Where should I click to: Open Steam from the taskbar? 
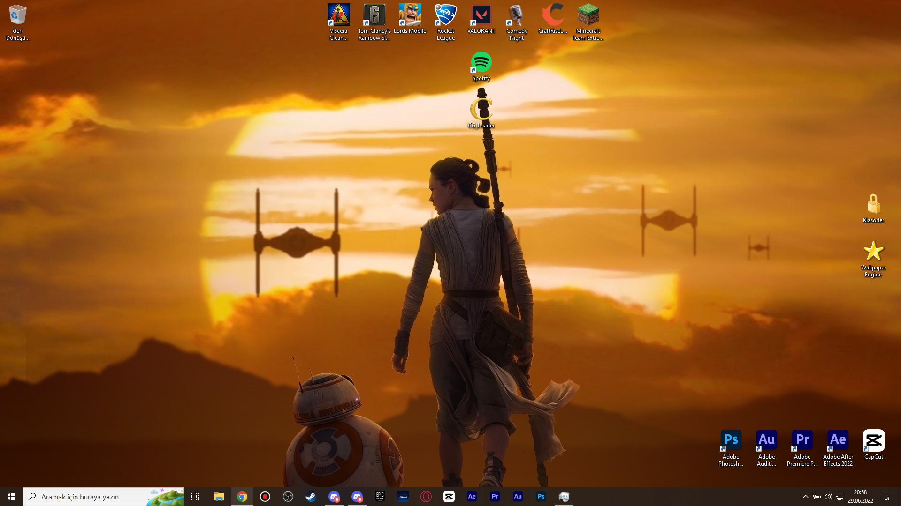311,497
